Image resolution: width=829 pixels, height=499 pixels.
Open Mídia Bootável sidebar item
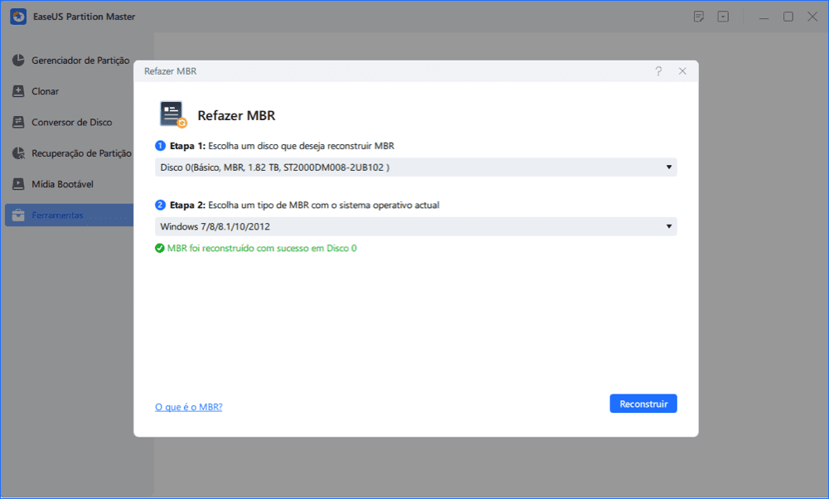pos(70,184)
